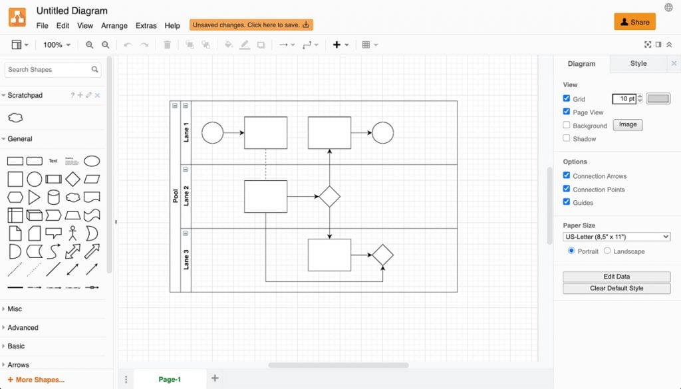
Task: Open the Paper Size dropdown
Action: [x=616, y=237]
